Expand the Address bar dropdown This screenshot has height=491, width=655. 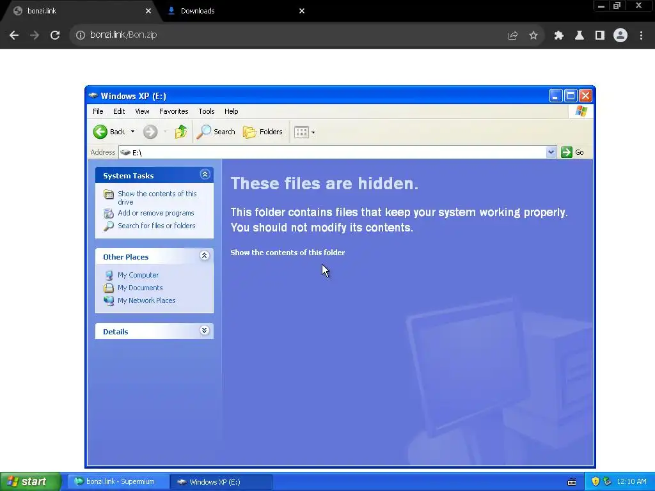(551, 152)
